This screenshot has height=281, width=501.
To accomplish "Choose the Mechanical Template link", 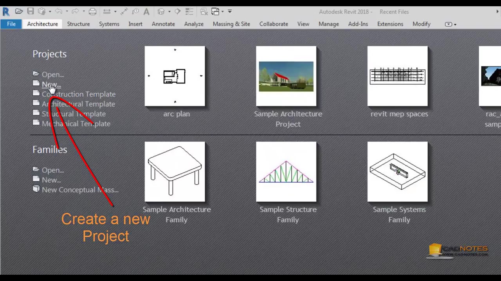I will point(76,124).
